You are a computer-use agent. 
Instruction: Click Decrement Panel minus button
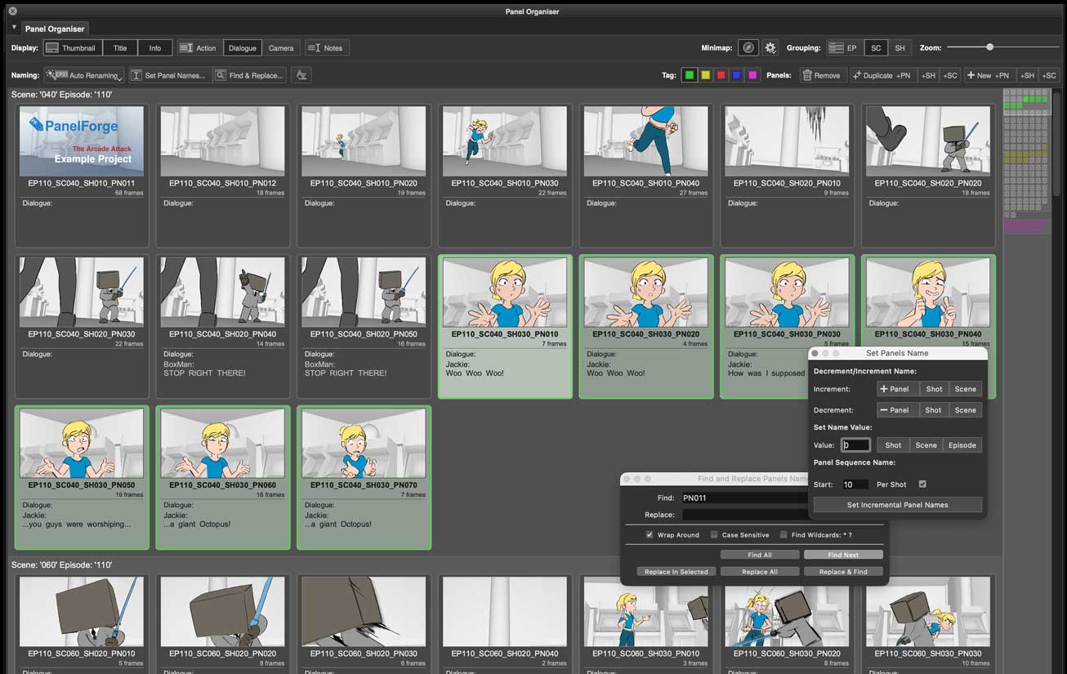[897, 410]
